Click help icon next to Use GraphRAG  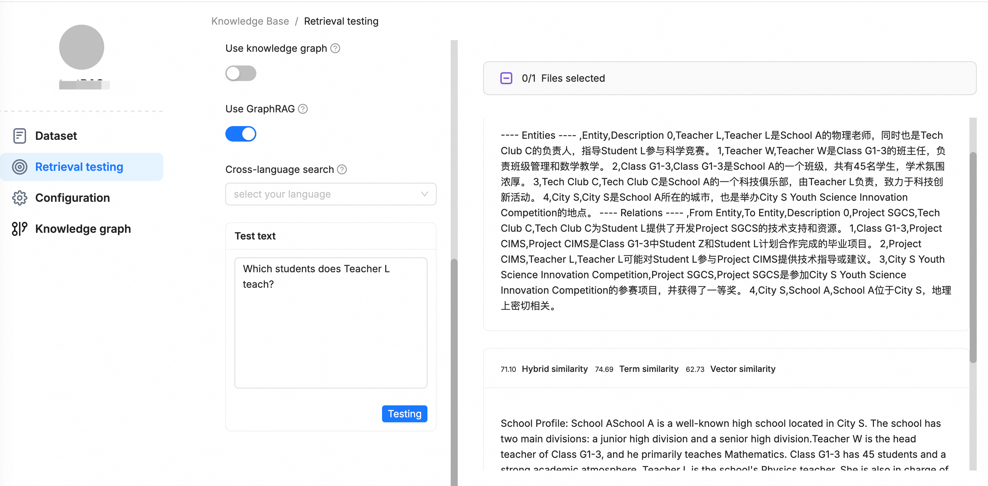tap(303, 109)
